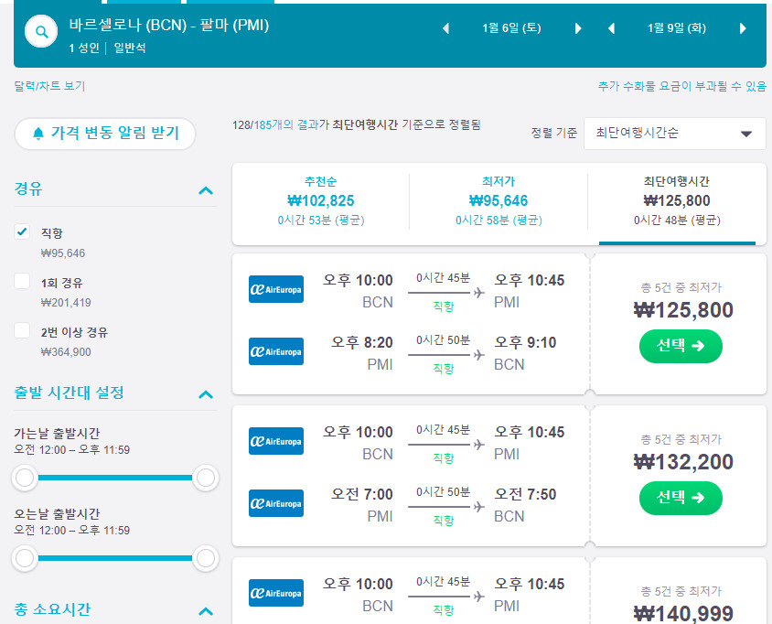
Task: Click airplane icon on 오후 8:20 flight row
Action: 479,355
